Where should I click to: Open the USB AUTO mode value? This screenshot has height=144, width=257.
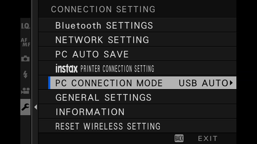203,83
